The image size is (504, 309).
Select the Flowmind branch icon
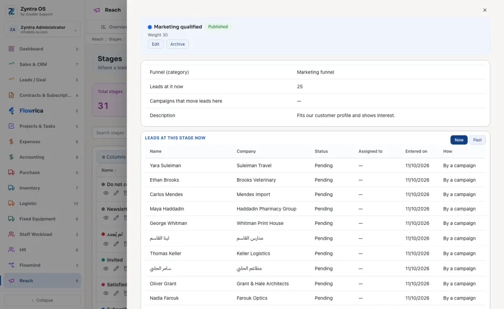[11, 265]
